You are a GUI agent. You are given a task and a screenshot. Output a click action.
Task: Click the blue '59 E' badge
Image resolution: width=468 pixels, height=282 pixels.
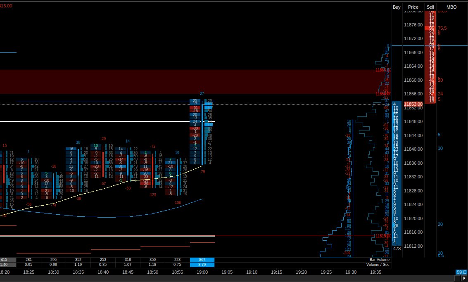[x=461, y=272]
